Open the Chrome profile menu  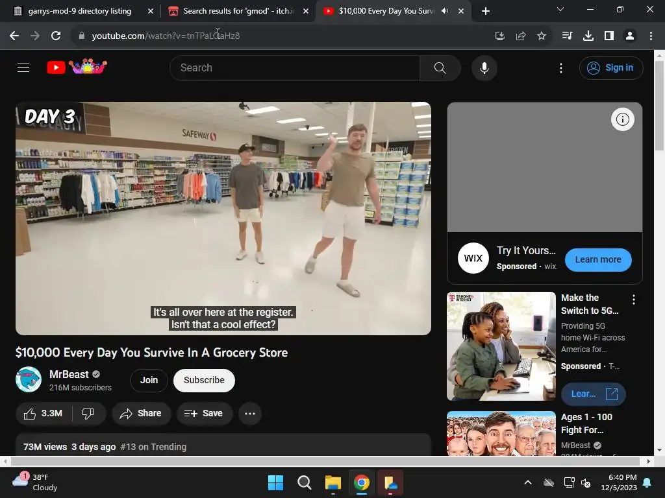pos(630,36)
